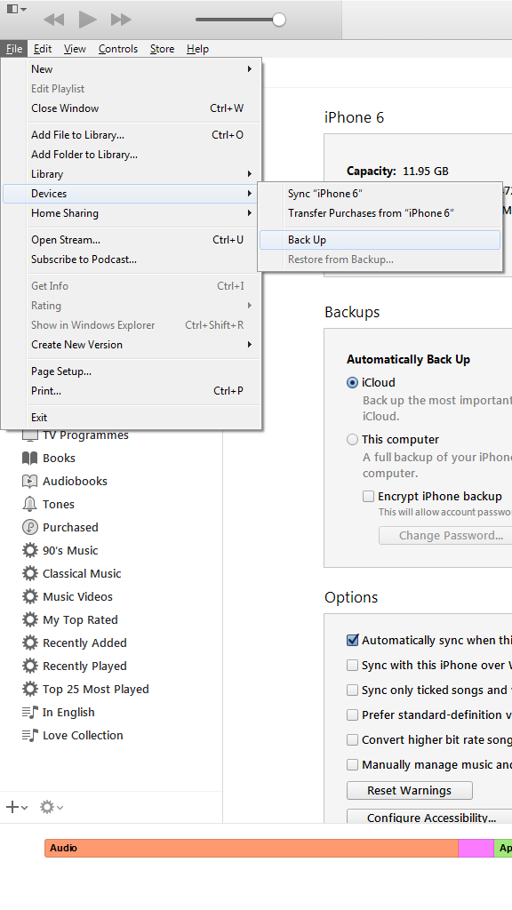Open the Store menu
Viewport: 512px width, 910px height.
(162, 49)
